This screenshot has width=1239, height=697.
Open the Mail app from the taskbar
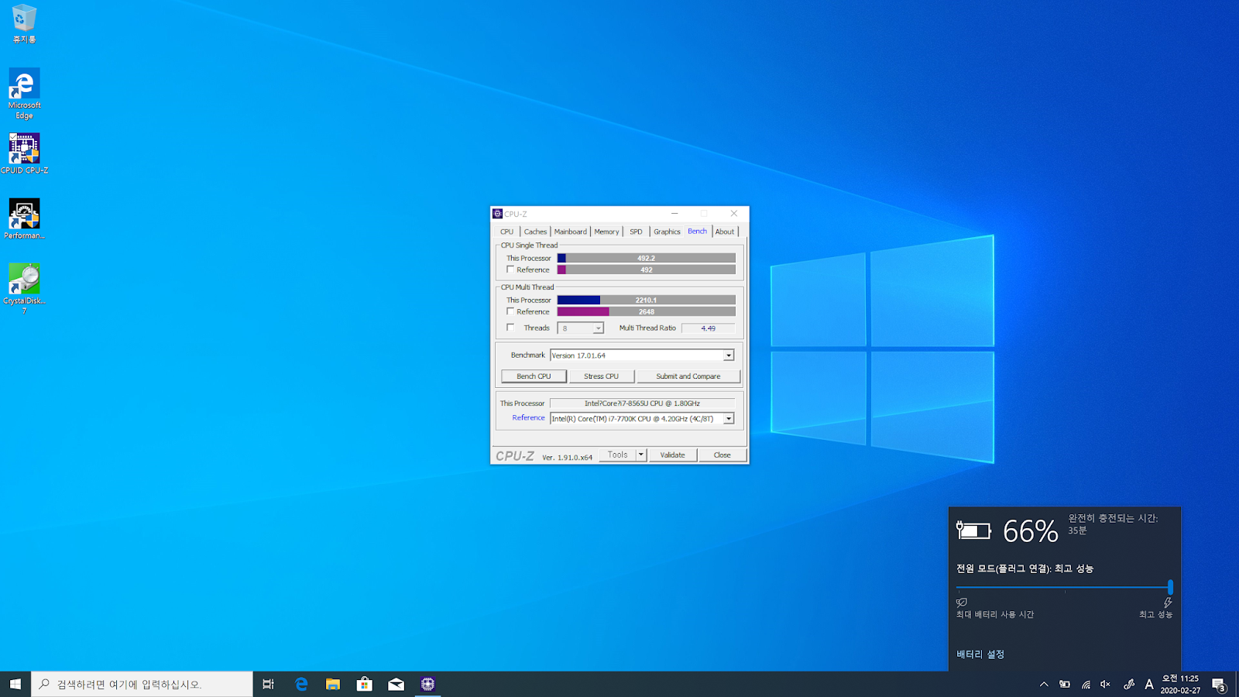click(x=396, y=684)
